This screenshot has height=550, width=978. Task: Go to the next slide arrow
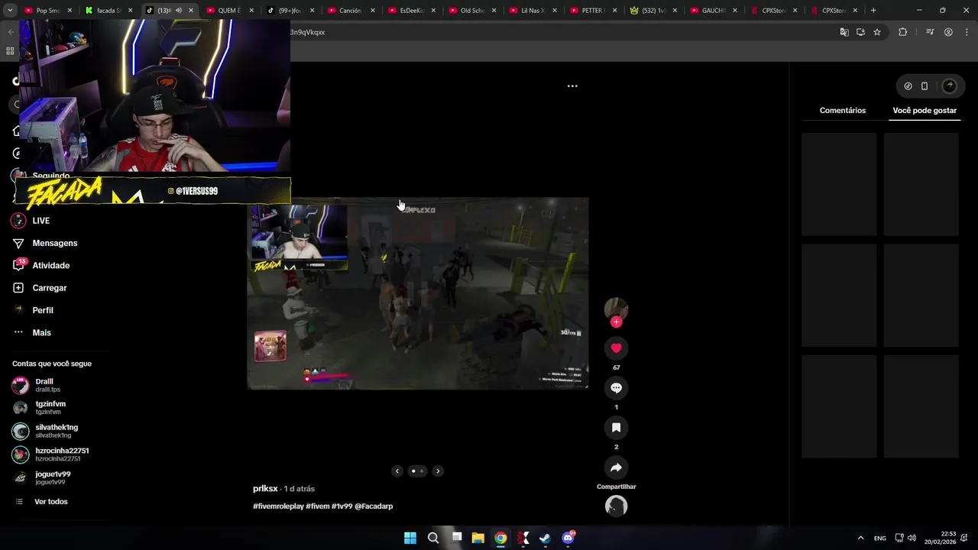tap(438, 471)
